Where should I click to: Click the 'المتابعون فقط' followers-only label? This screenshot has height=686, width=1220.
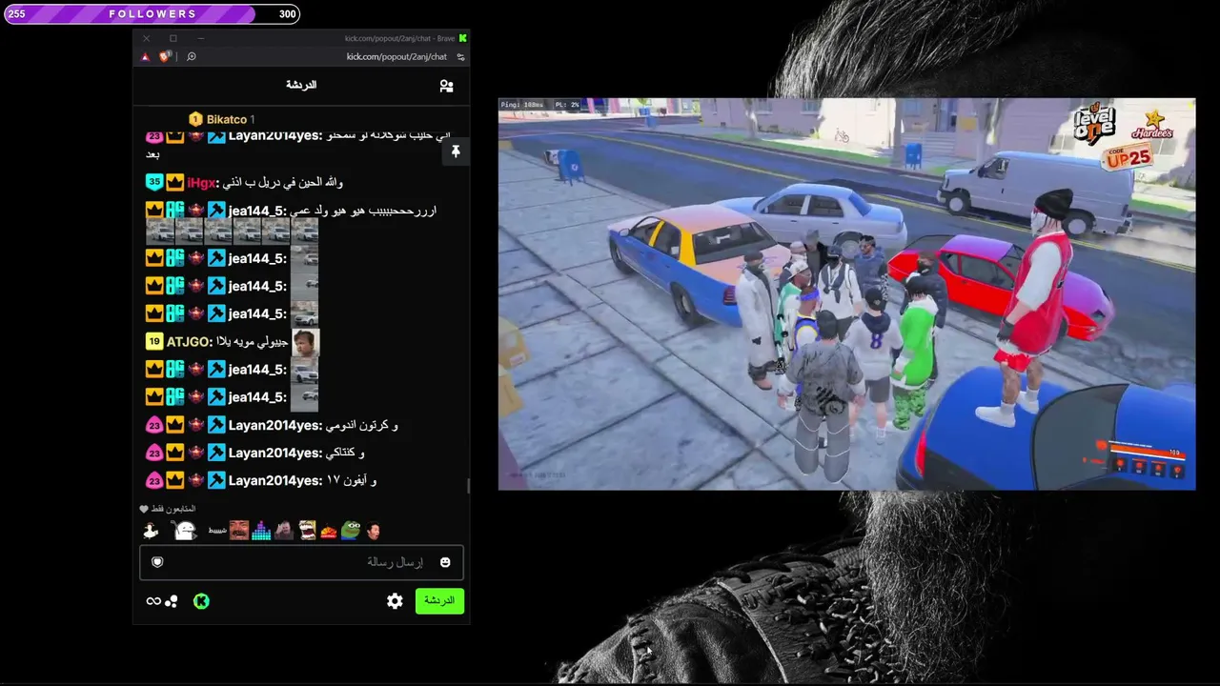[x=173, y=509]
